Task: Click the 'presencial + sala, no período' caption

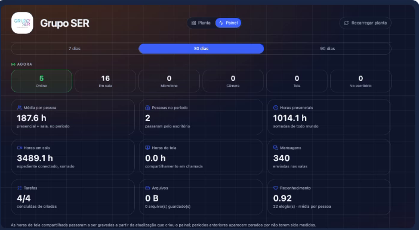Action: [x=43, y=126]
